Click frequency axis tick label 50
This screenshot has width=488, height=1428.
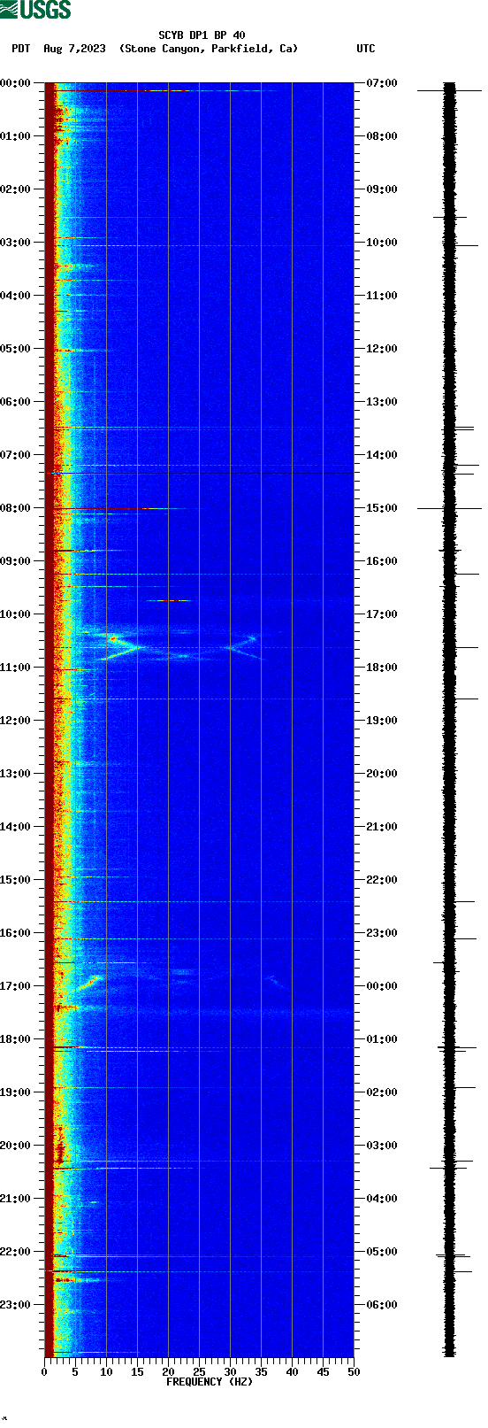pyautogui.click(x=354, y=1372)
